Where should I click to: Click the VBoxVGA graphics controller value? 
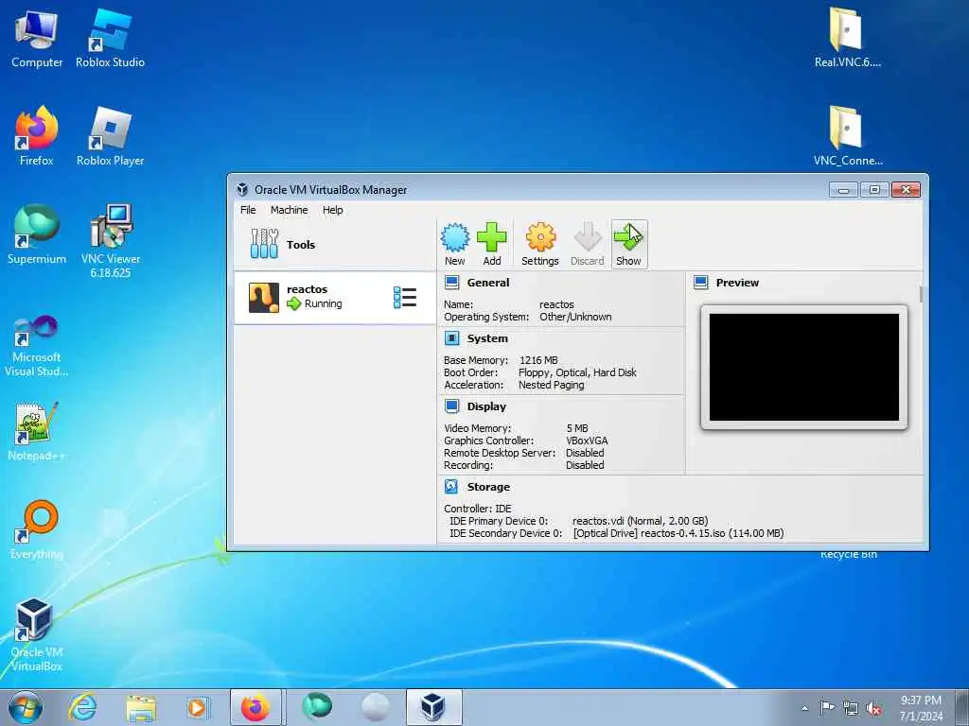point(587,441)
